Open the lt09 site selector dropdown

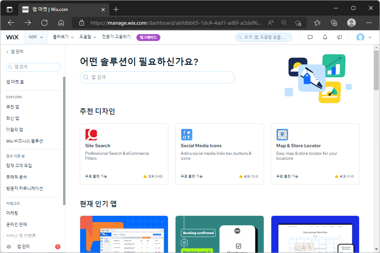coord(36,37)
